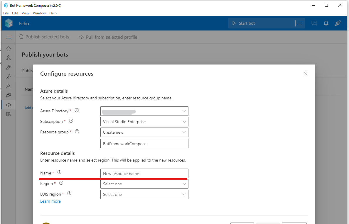Open Configure wrench icon in sidebar

tap(9, 67)
